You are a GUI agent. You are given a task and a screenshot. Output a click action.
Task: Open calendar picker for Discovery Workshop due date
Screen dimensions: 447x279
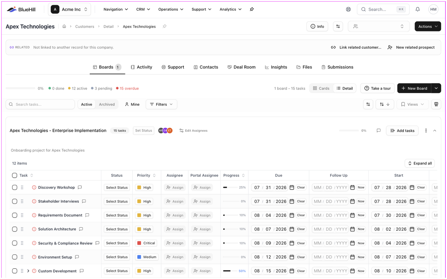[292, 188]
